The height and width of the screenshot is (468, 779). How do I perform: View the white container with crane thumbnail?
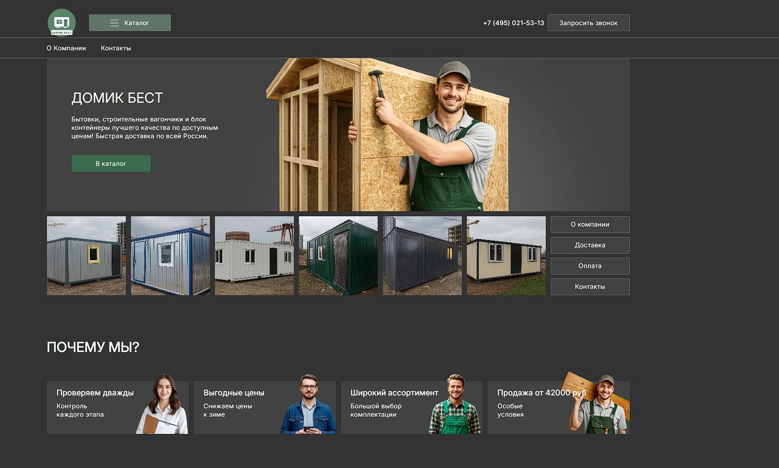click(x=254, y=256)
